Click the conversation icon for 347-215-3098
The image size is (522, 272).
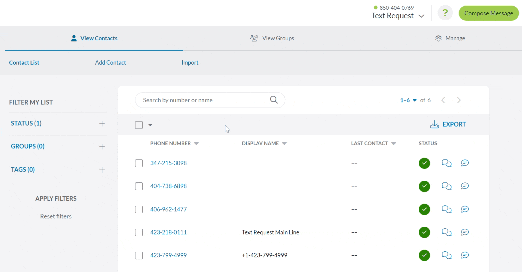point(446,163)
